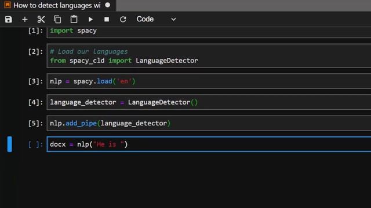
Task: Paste cell using clipboard icon
Action: (74, 19)
